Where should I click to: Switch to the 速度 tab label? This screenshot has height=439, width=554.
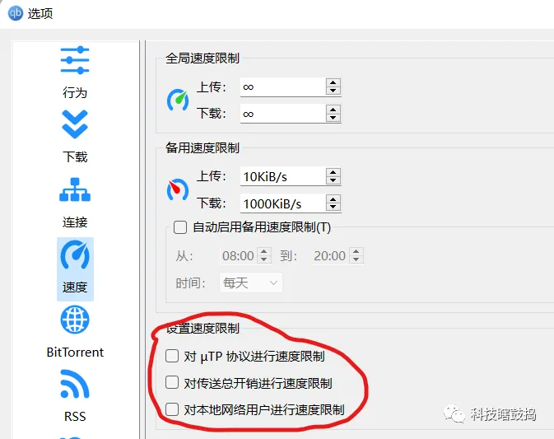pyautogui.click(x=75, y=287)
